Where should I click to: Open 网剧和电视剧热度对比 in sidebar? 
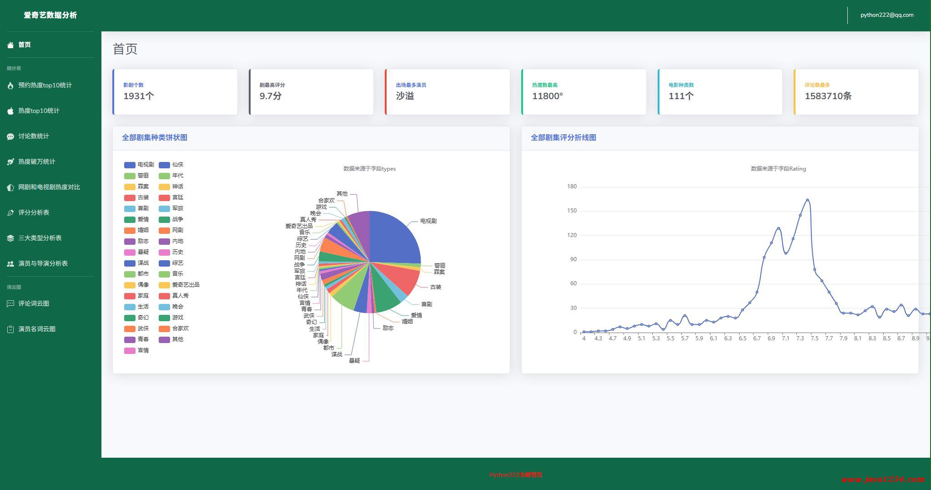[x=49, y=187]
